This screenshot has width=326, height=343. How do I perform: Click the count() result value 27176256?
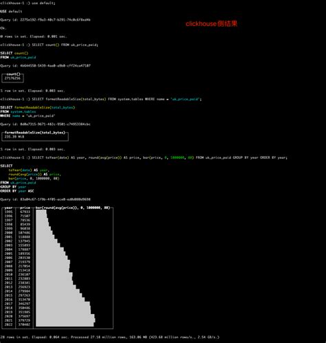click(12, 78)
